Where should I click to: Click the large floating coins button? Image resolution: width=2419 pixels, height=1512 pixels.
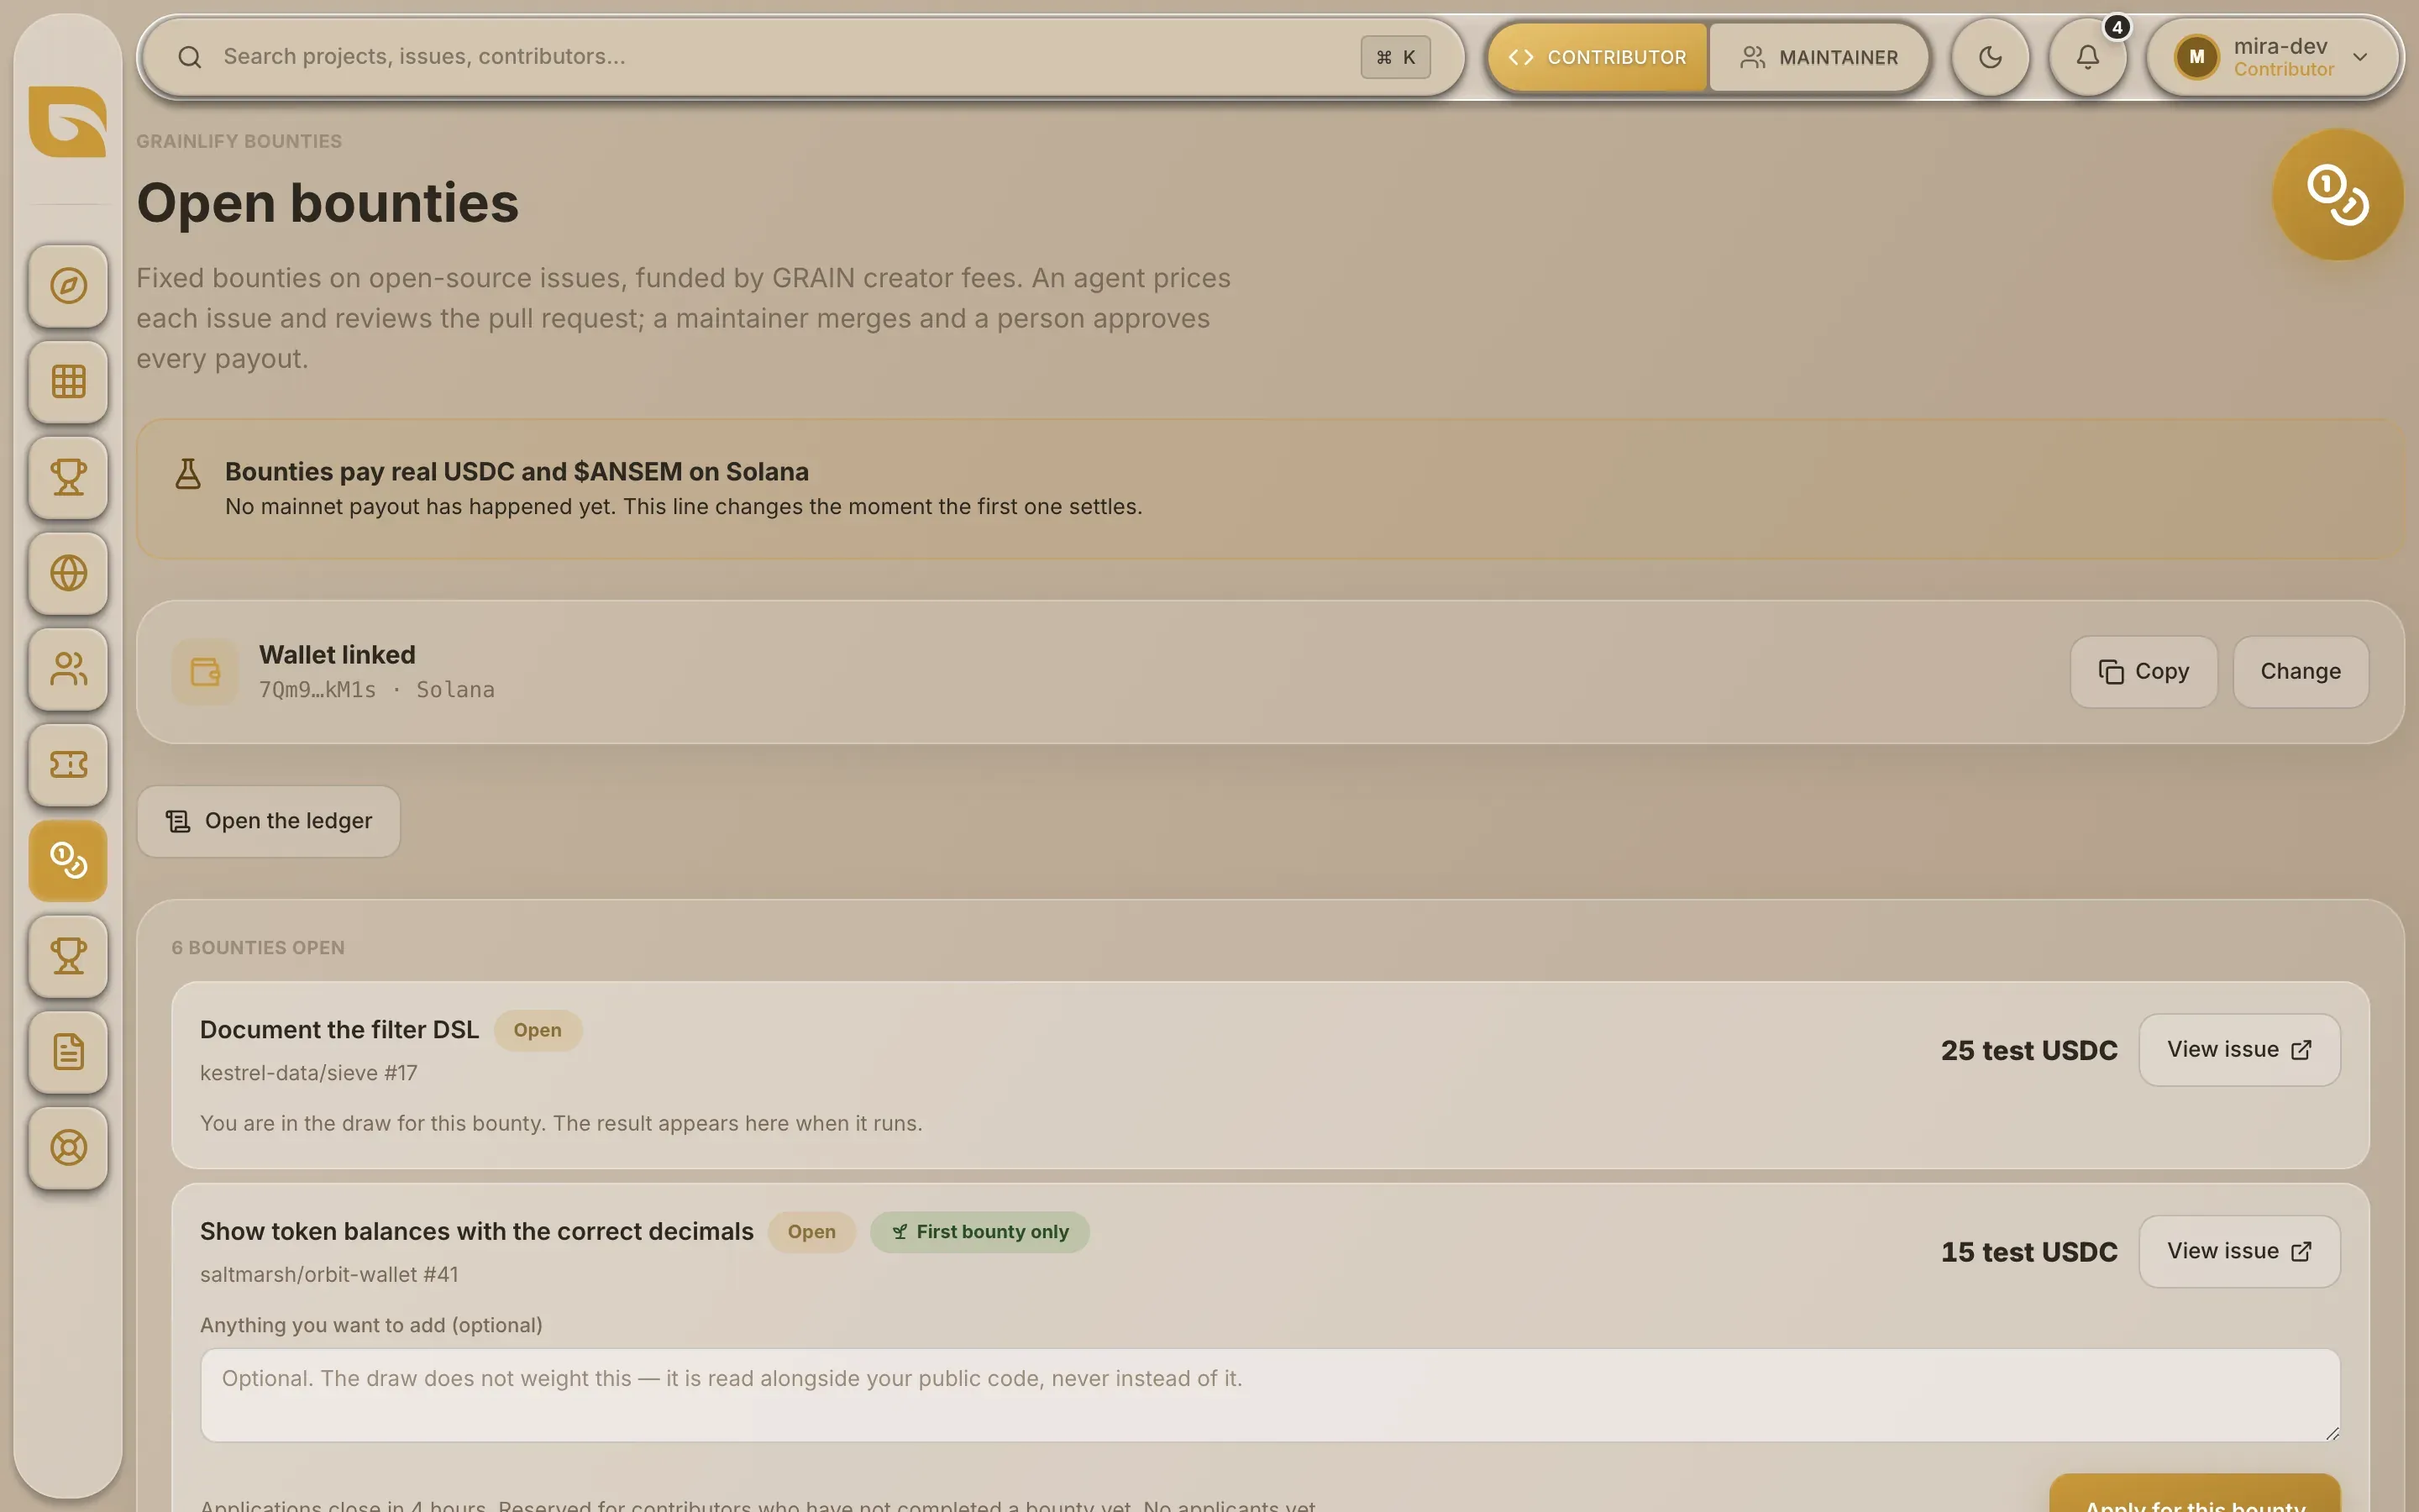pyautogui.click(x=2337, y=195)
